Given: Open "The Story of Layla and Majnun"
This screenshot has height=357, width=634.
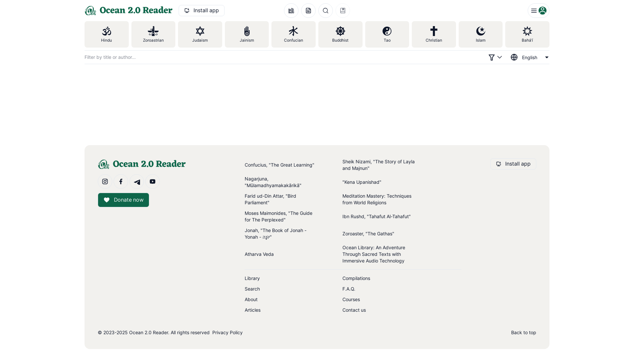Looking at the screenshot, I should (378, 165).
